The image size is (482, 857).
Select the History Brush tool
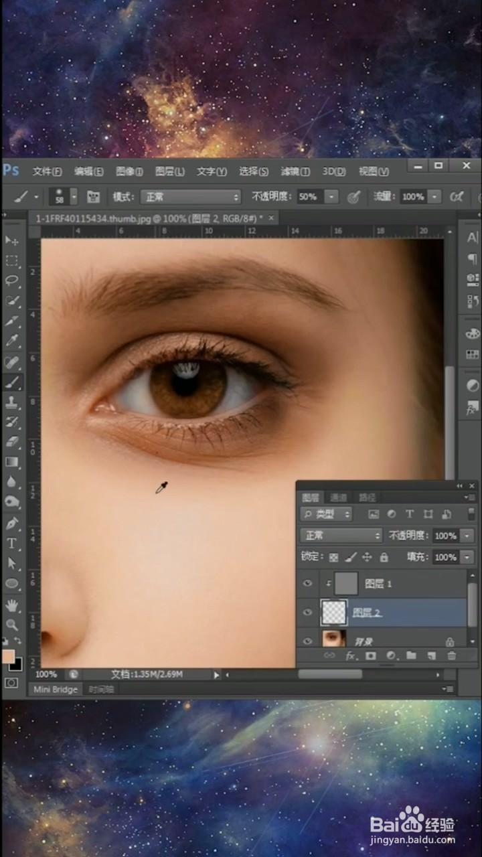pos(12,422)
